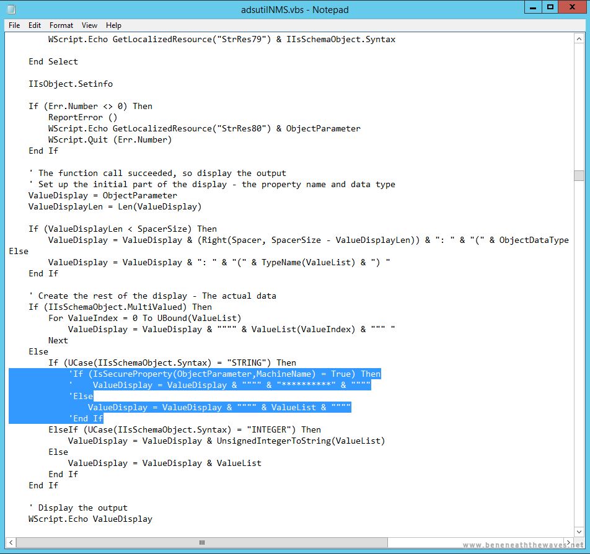This screenshot has height=554, width=590.
Task: Open the Edit menu
Action: 35,25
